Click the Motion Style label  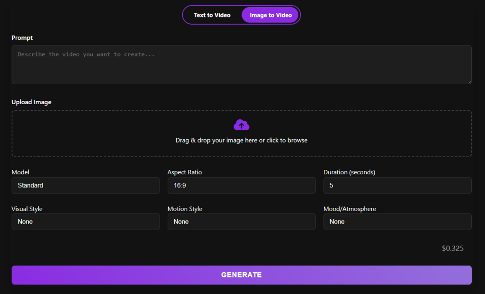[185, 209]
